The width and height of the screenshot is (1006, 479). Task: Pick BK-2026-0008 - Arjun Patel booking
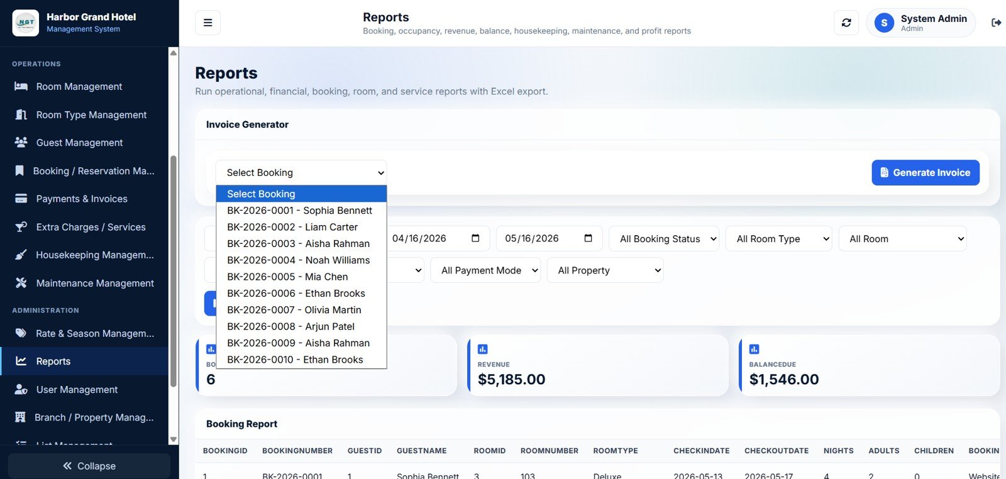(301, 326)
